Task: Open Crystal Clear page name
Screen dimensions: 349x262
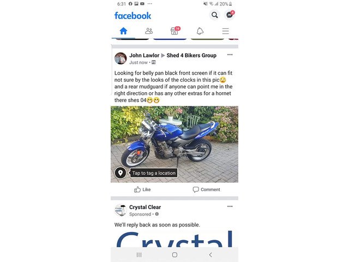Action: point(145,207)
